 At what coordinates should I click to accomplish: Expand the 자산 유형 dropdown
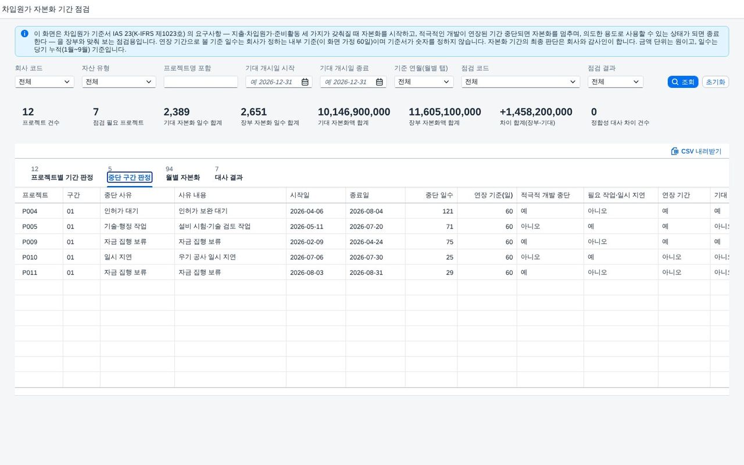tap(119, 82)
